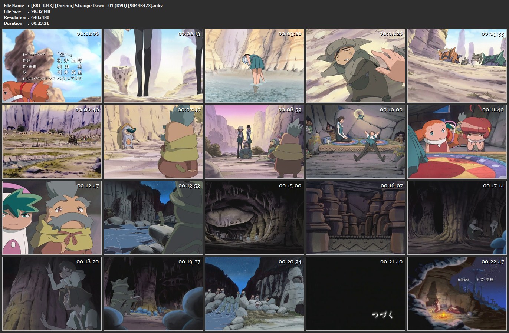
Task: Open the frame at 00:03:20
Action: (x=254, y=66)
